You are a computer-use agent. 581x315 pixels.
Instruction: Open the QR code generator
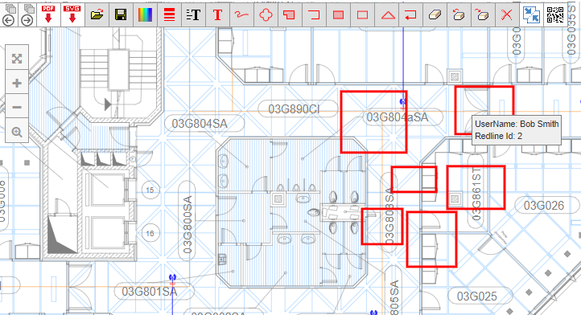[x=554, y=14]
